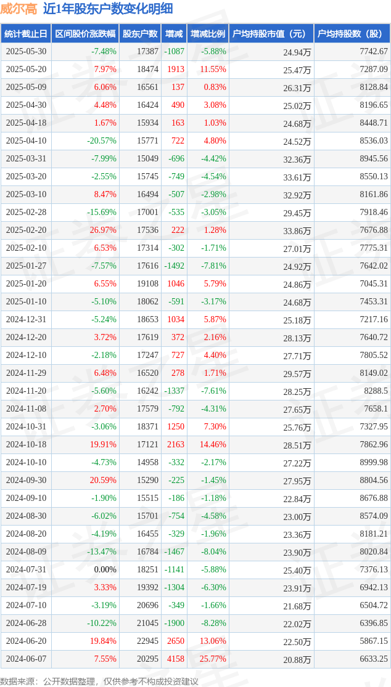Image resolution: width=391 pixels, height=687 pixels.
Task: Click the 33.86万 market value cell
Action: (297, 231)
